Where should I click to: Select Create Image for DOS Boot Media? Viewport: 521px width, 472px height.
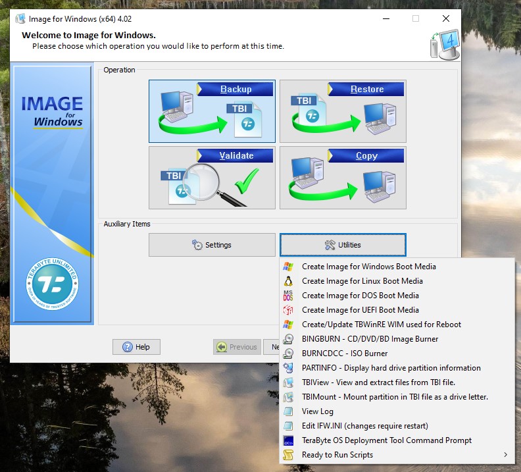click(397, 296)
